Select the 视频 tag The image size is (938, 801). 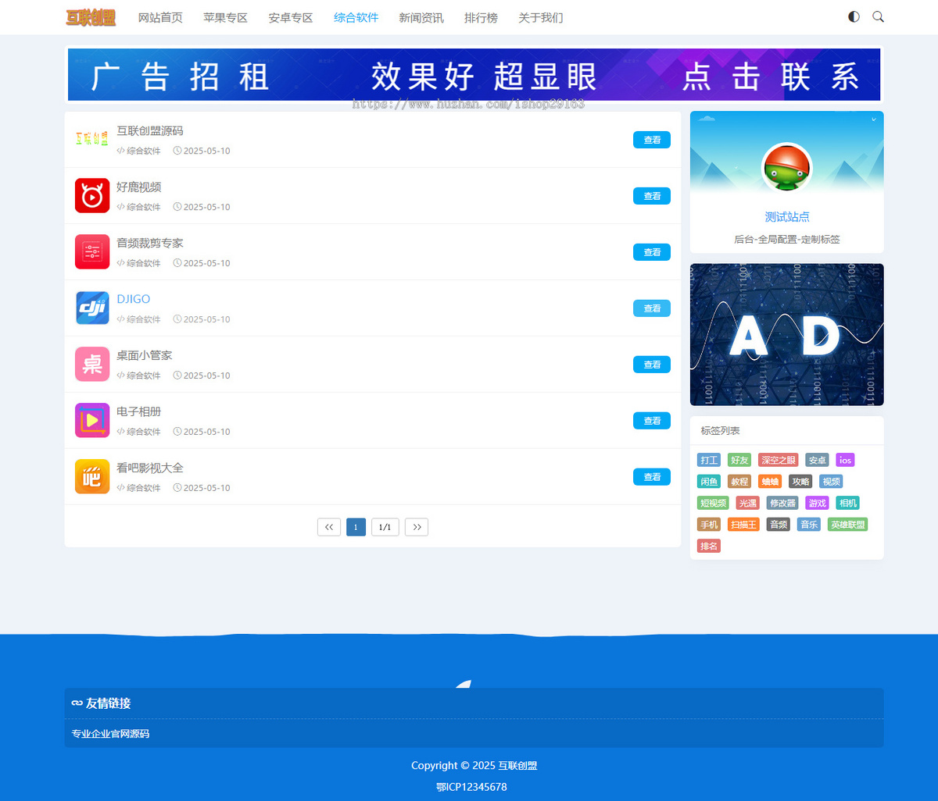click(831, 482)
